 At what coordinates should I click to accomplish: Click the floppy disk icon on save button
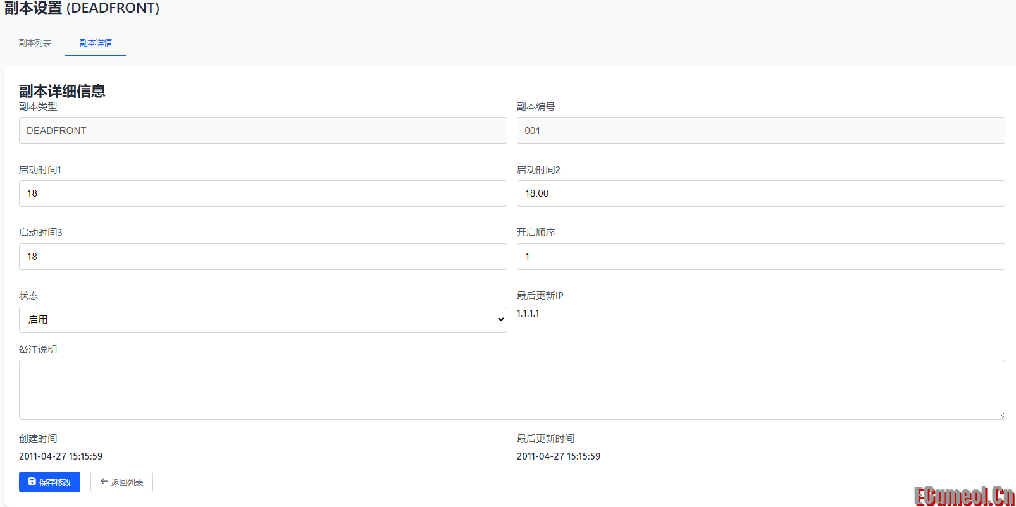32,482
